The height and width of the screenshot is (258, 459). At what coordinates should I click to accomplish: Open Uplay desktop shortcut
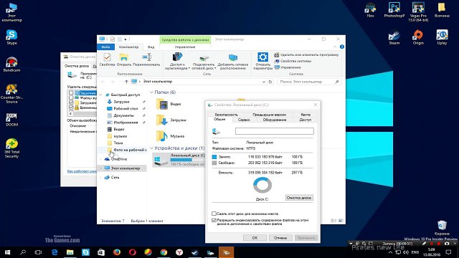pyautogui.click(x=442, y=37)
